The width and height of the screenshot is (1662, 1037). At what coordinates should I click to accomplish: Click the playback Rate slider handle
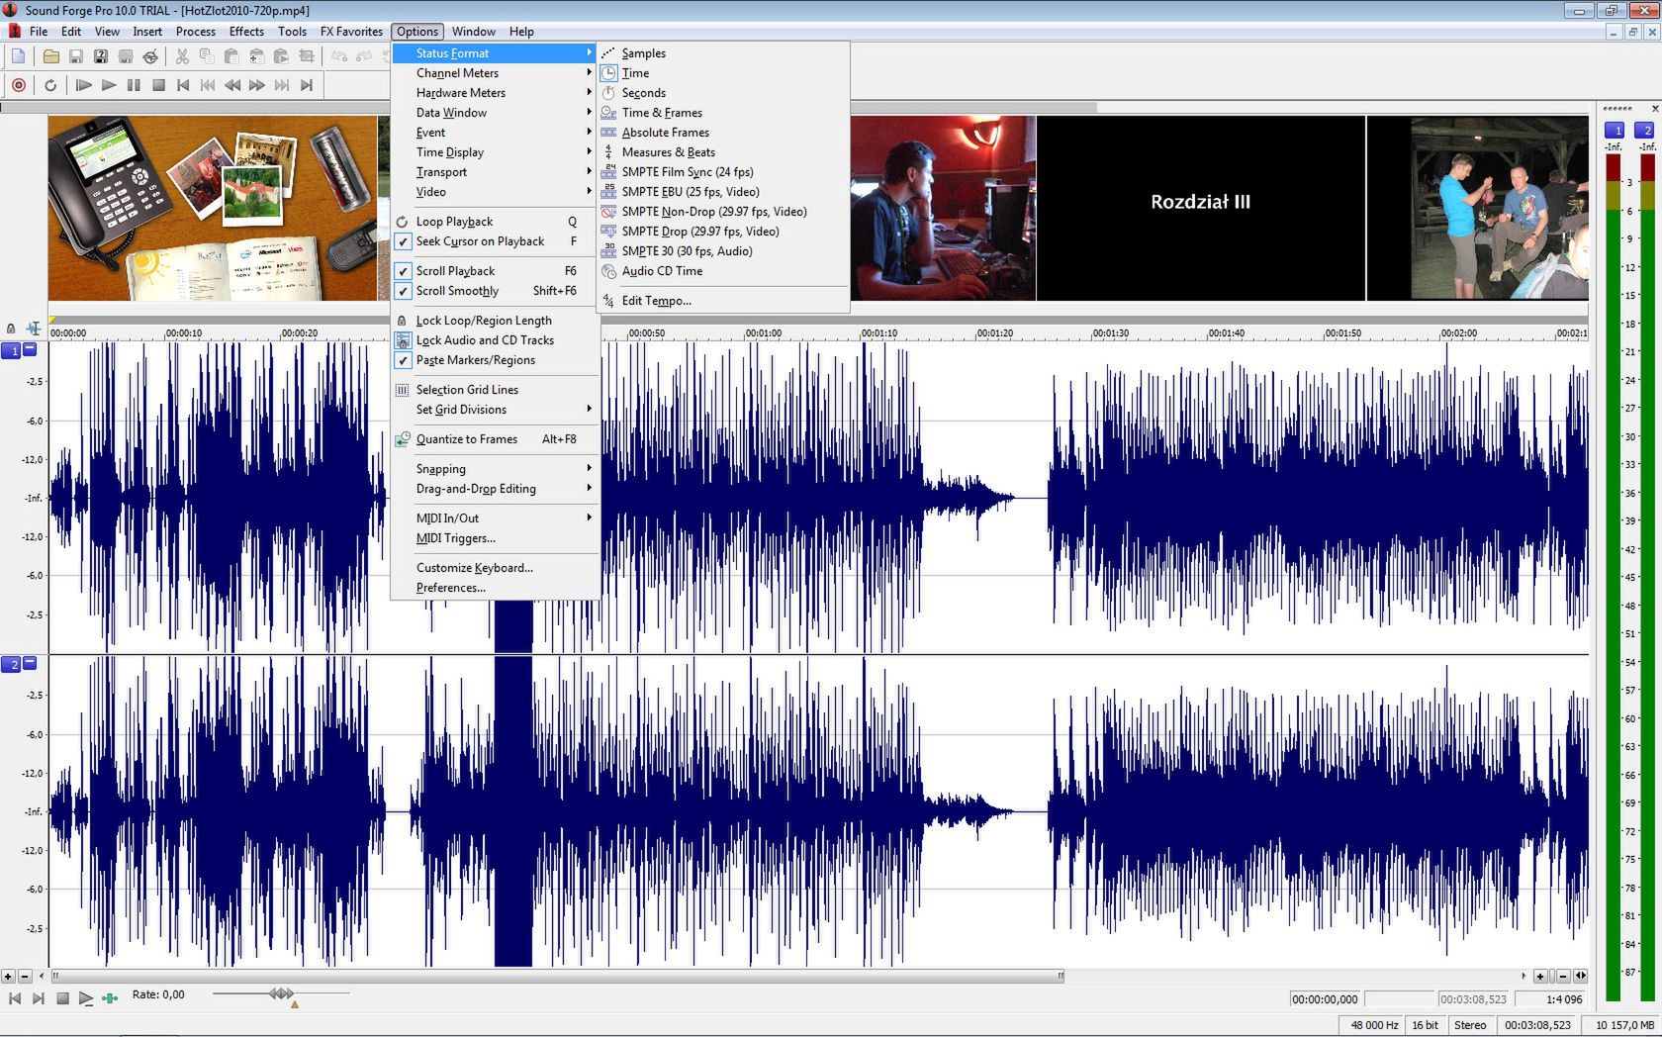(x=281, y=993)
